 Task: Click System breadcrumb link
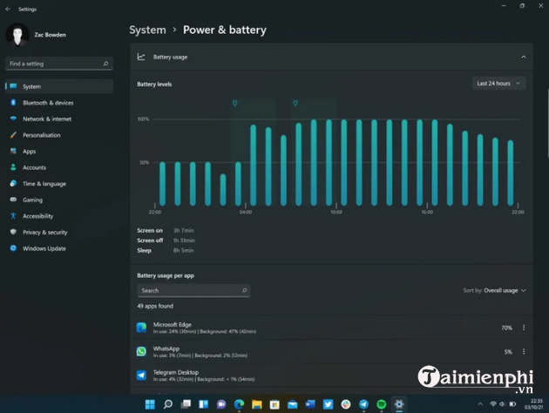click(x=147, y=30)
